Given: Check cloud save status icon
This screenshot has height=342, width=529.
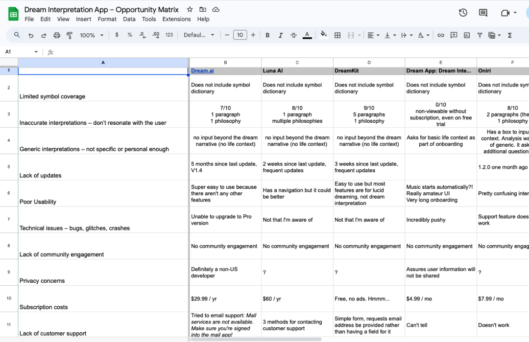Looking at the screenshot, I should [x=216, y=9].
